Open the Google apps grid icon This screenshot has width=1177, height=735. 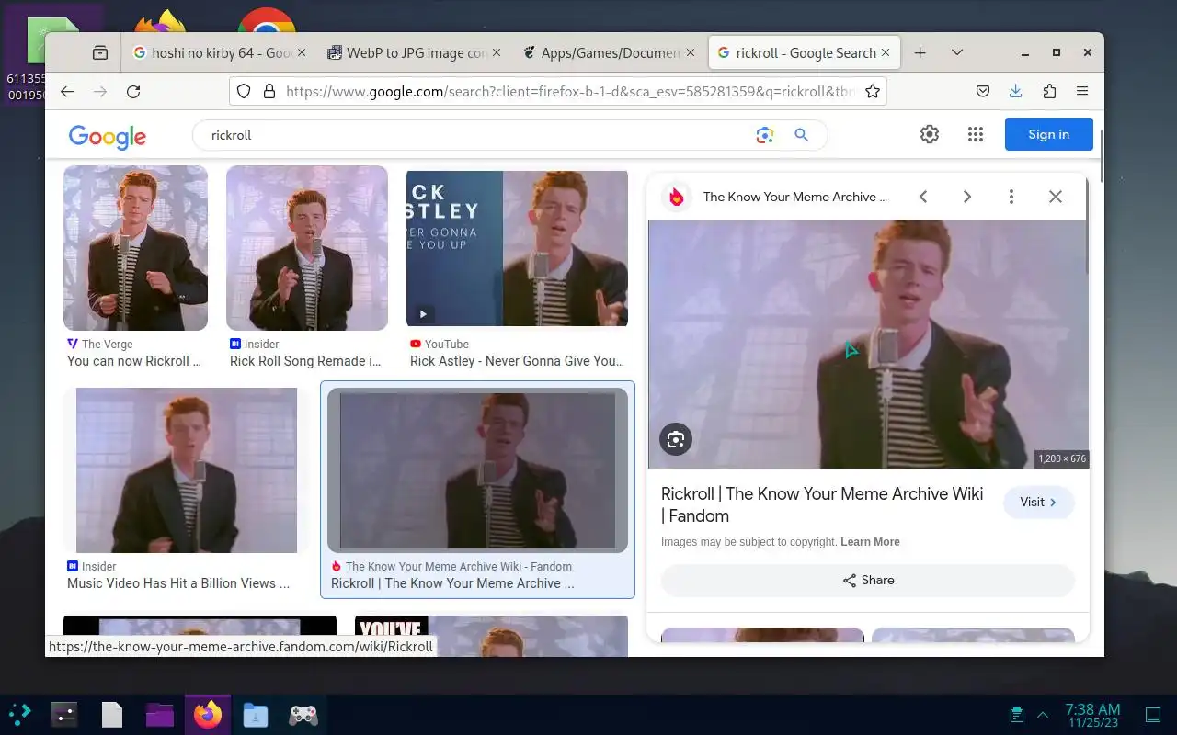coord(976,134)
